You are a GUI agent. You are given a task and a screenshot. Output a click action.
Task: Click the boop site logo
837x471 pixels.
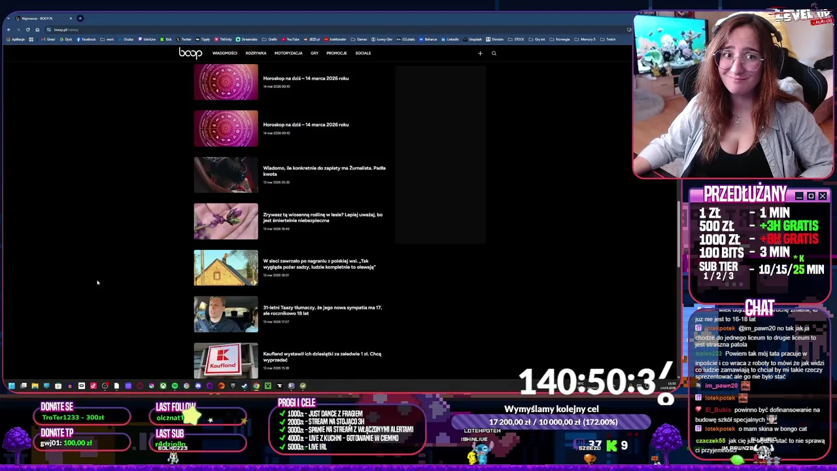point(190,53)
